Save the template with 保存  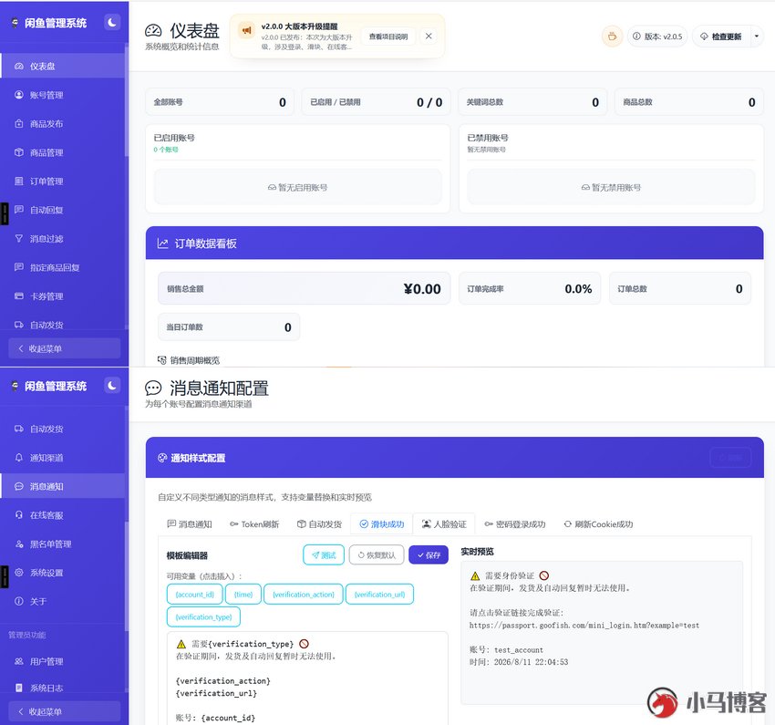point(429,555)
